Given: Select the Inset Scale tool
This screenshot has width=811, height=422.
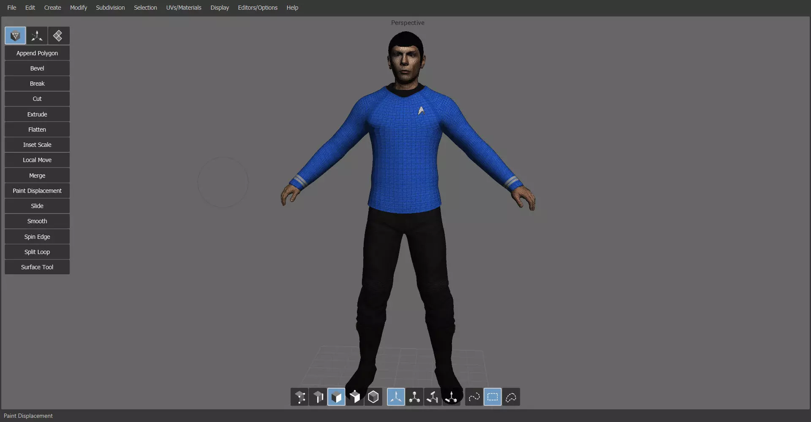Looking at the screenshot, I should pyautogui.click(x=37, y=145).
